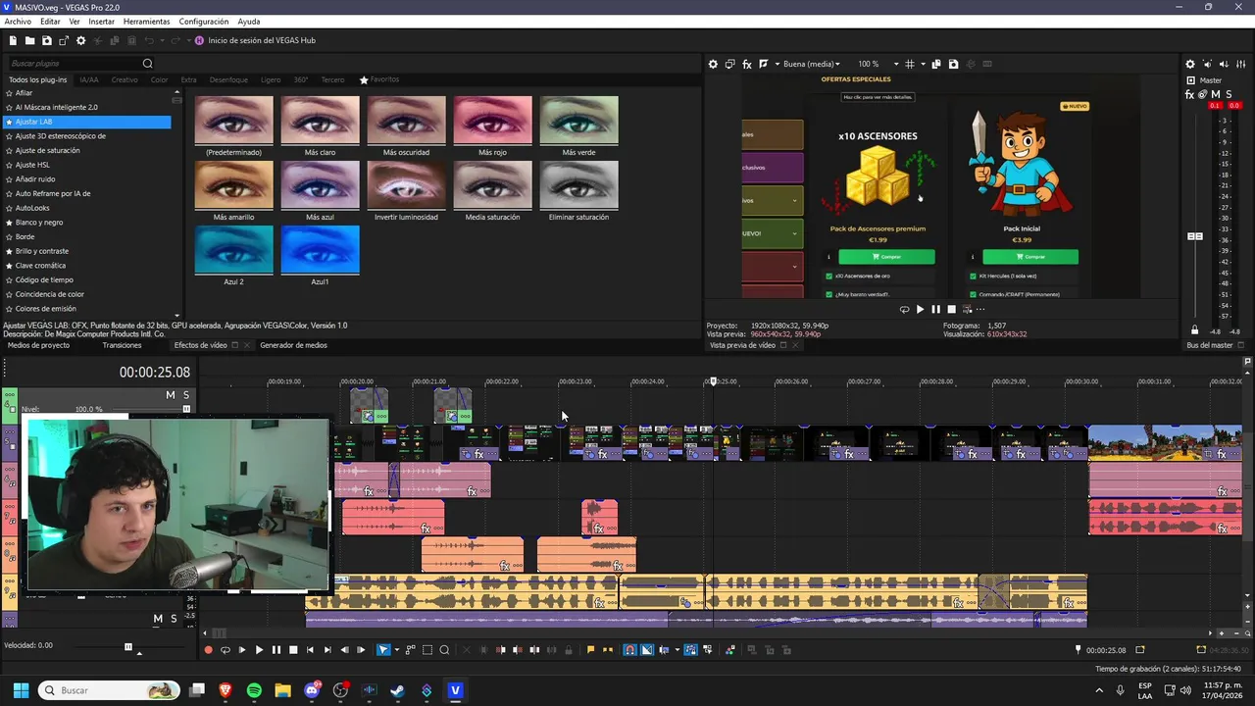Screen dimensions: 1255x706
Task: Select the Selection edit tool rectangle
Action: [427, 650]
